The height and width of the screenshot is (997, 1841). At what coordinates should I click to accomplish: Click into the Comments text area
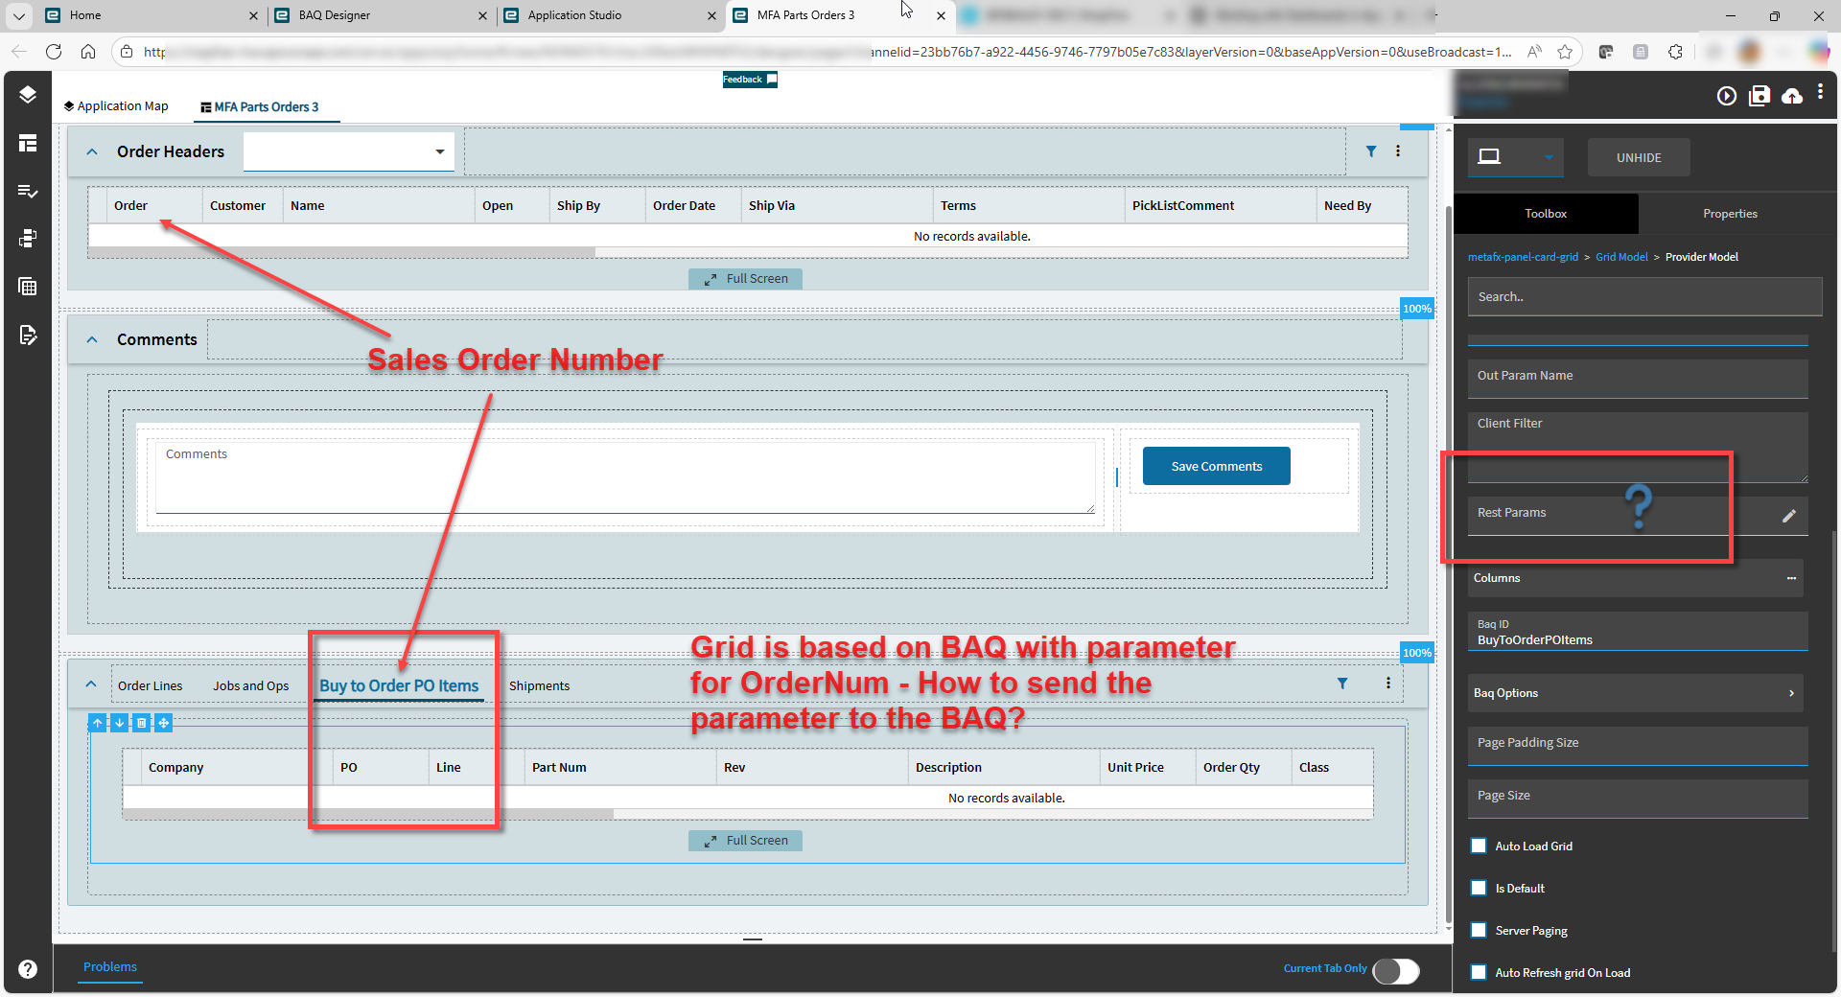(x=625, y=477)
